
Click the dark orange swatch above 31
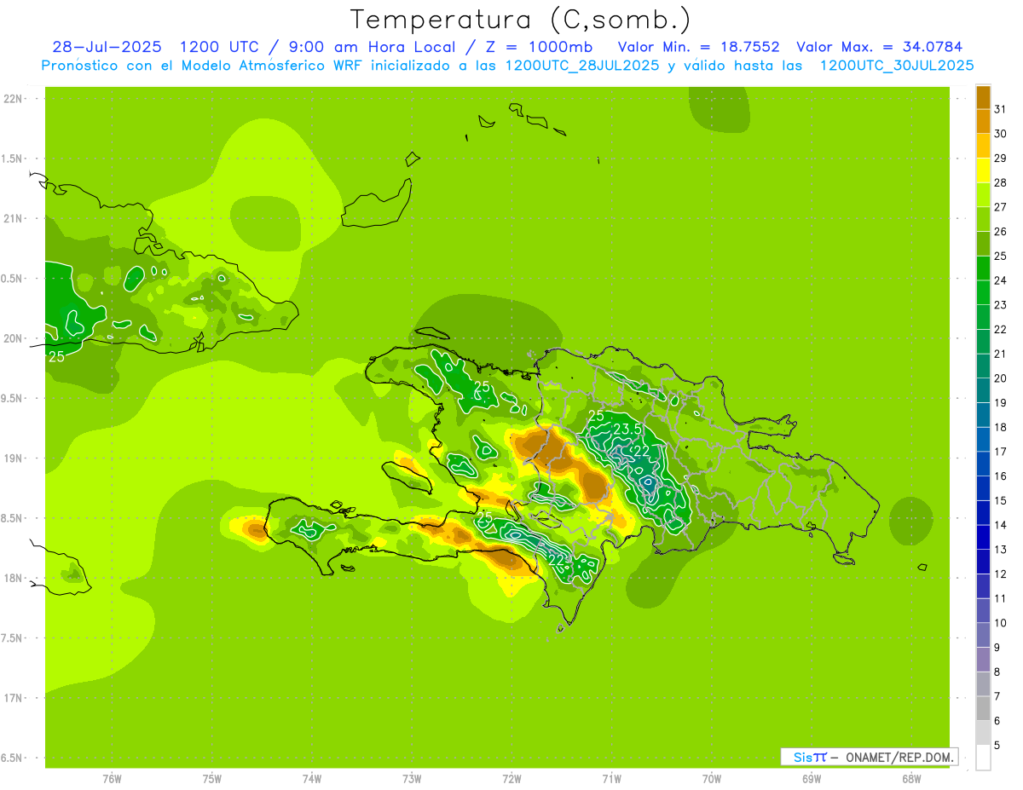983,97
